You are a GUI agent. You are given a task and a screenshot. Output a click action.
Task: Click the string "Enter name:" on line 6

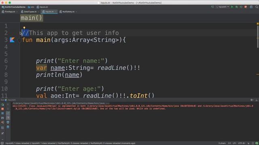coord(81,61)
